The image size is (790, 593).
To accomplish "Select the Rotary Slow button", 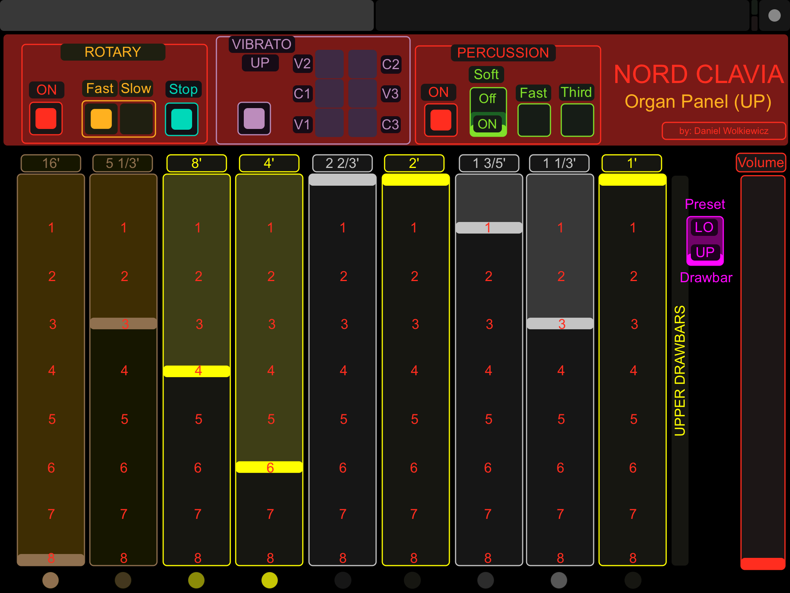I will click(x=136, y=119).
